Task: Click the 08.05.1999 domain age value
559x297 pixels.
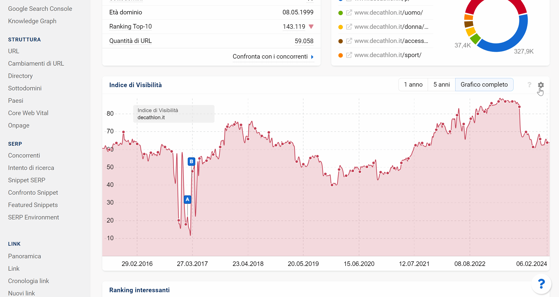Action: [298, 12]
